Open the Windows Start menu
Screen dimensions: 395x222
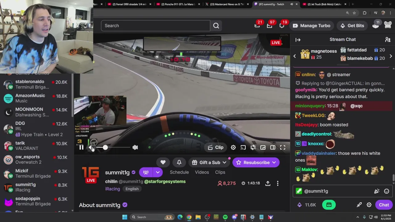pyautogui.click(x=125, y=217)
